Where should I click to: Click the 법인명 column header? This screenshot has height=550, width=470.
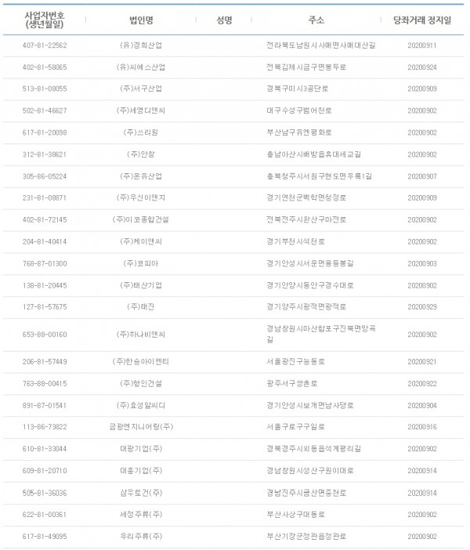click(141, 20)
